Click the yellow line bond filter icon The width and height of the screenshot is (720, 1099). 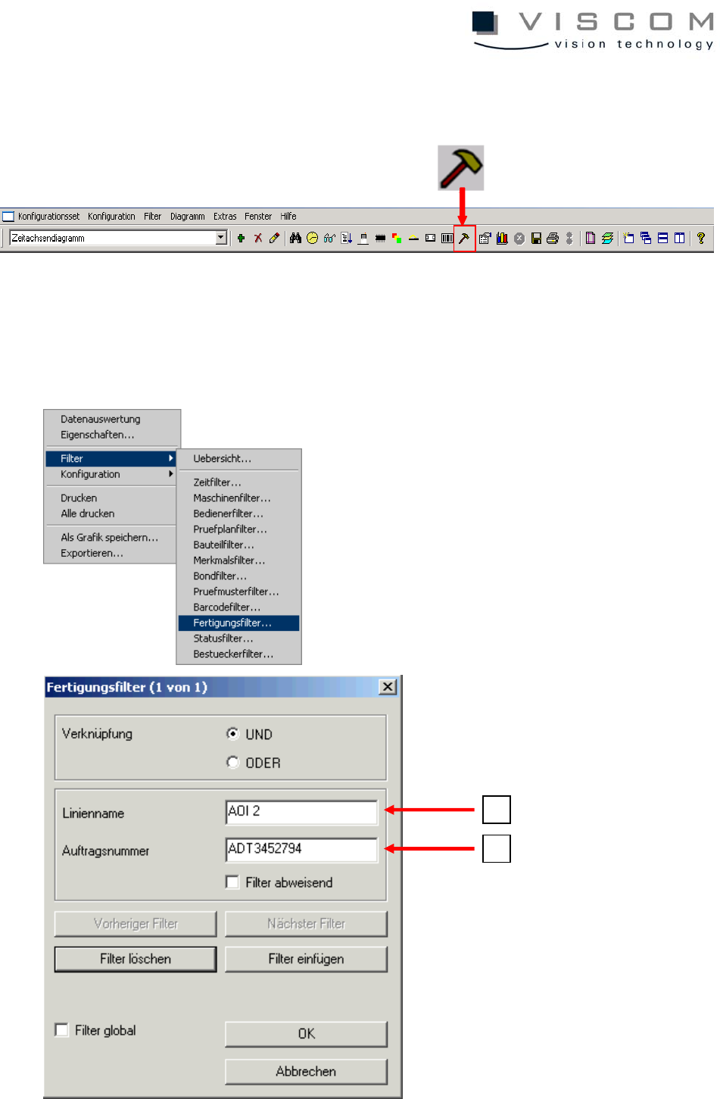pyautogui.click(x=413, y=238)
